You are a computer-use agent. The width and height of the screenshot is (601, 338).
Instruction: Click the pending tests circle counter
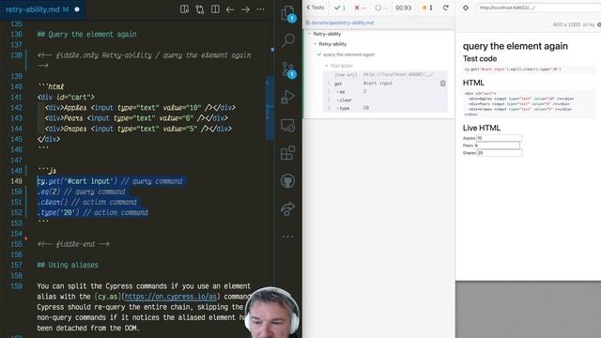point(381,8)
